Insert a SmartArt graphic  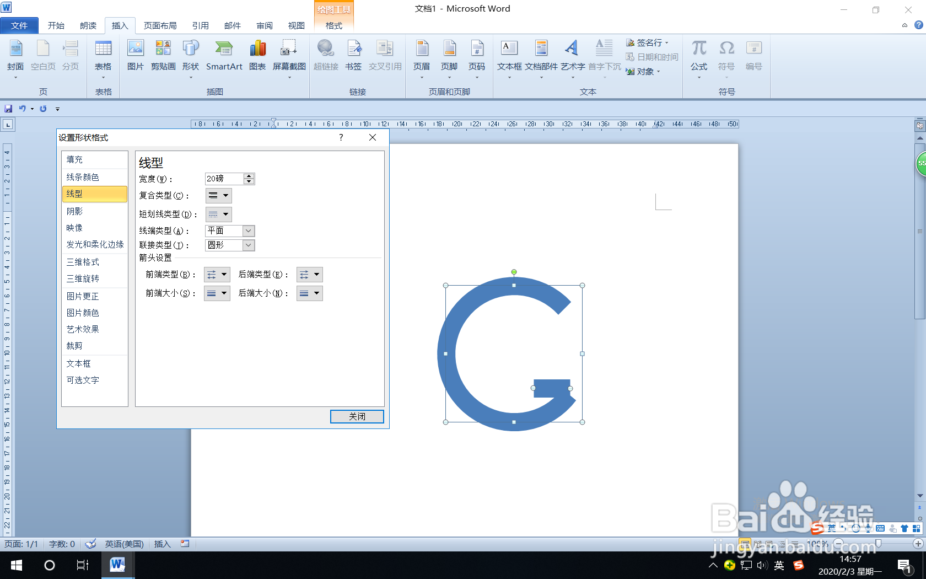(x=224, y=57)
